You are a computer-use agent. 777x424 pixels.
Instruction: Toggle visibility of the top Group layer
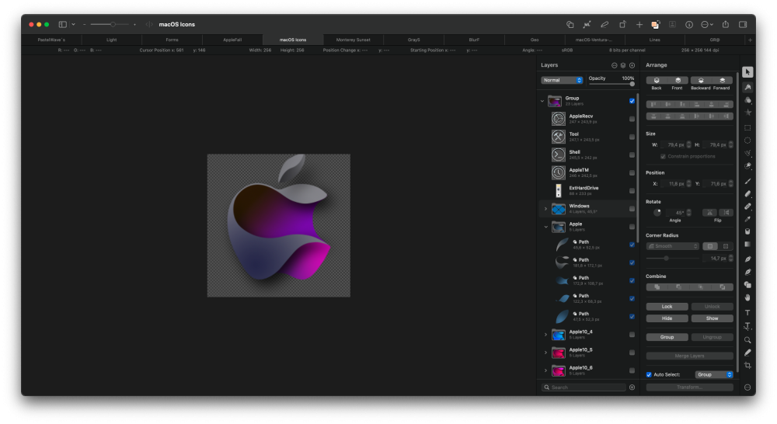(x=632, y=101)
